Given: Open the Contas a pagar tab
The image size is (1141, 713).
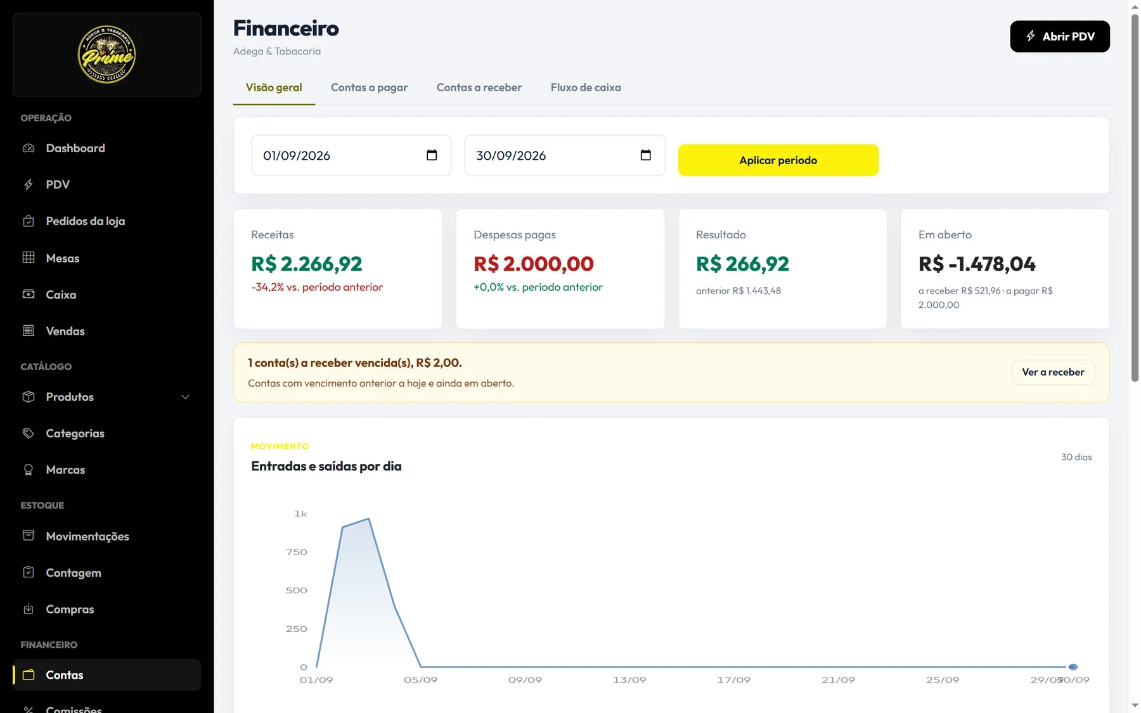Looking at the screenshot, I should pyautogui.click(x=369, y=87).
